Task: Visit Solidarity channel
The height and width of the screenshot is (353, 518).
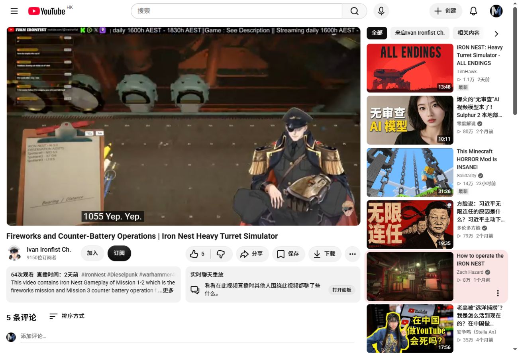Action: pos(467,176)
